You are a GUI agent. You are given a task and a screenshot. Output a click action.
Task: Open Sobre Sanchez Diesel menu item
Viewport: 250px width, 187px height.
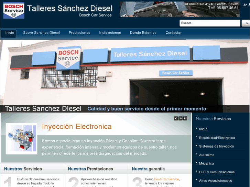pos(42,33)
